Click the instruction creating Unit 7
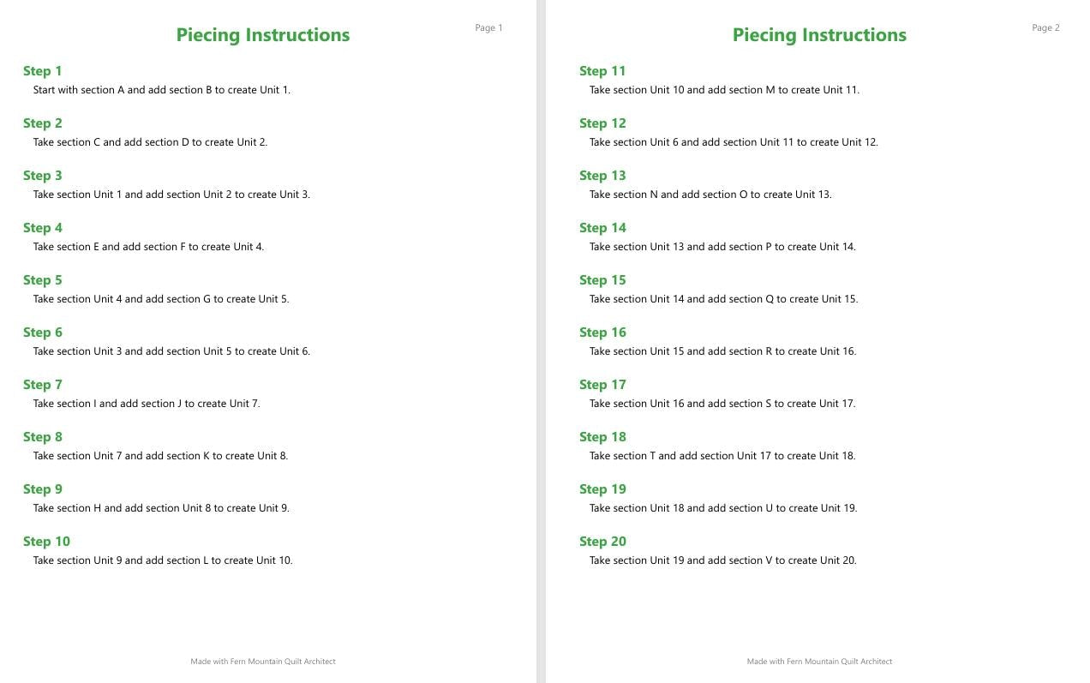Screen dimensions: 1090x683 click(147, 404)
